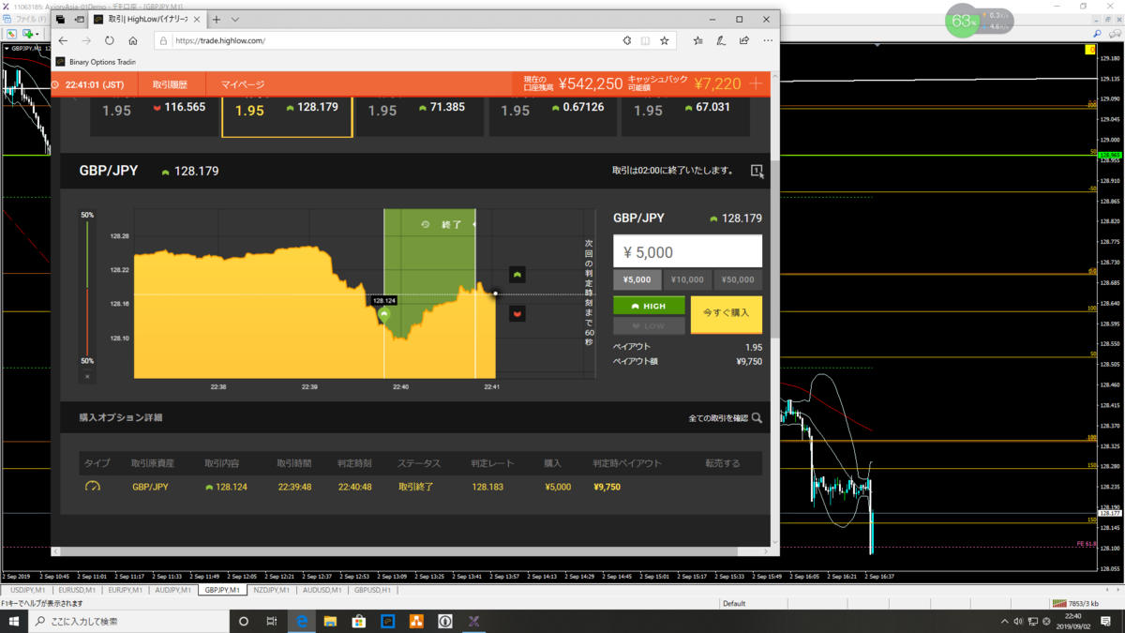Switch to the EURUSD,M1 chart tab
The image size is (1125, 633).
(77, 591)
